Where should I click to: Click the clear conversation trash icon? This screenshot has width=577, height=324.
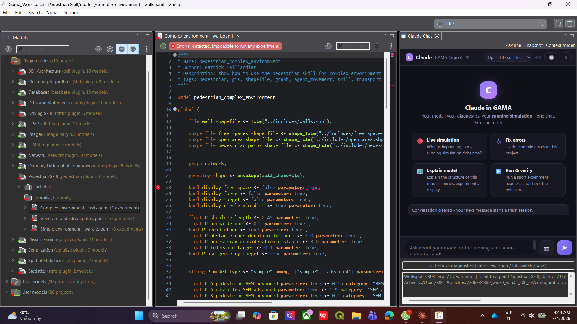566,57
